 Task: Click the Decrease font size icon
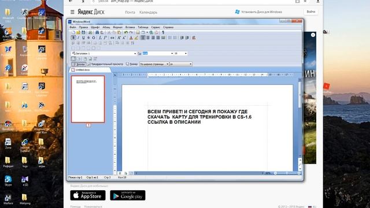coord(124,38)
